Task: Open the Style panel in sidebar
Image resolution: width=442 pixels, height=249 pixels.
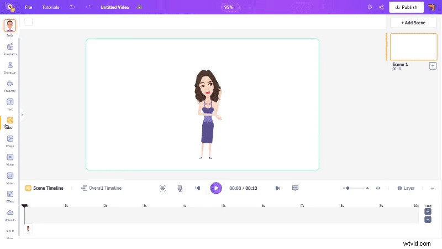Action: click(10, 28)
